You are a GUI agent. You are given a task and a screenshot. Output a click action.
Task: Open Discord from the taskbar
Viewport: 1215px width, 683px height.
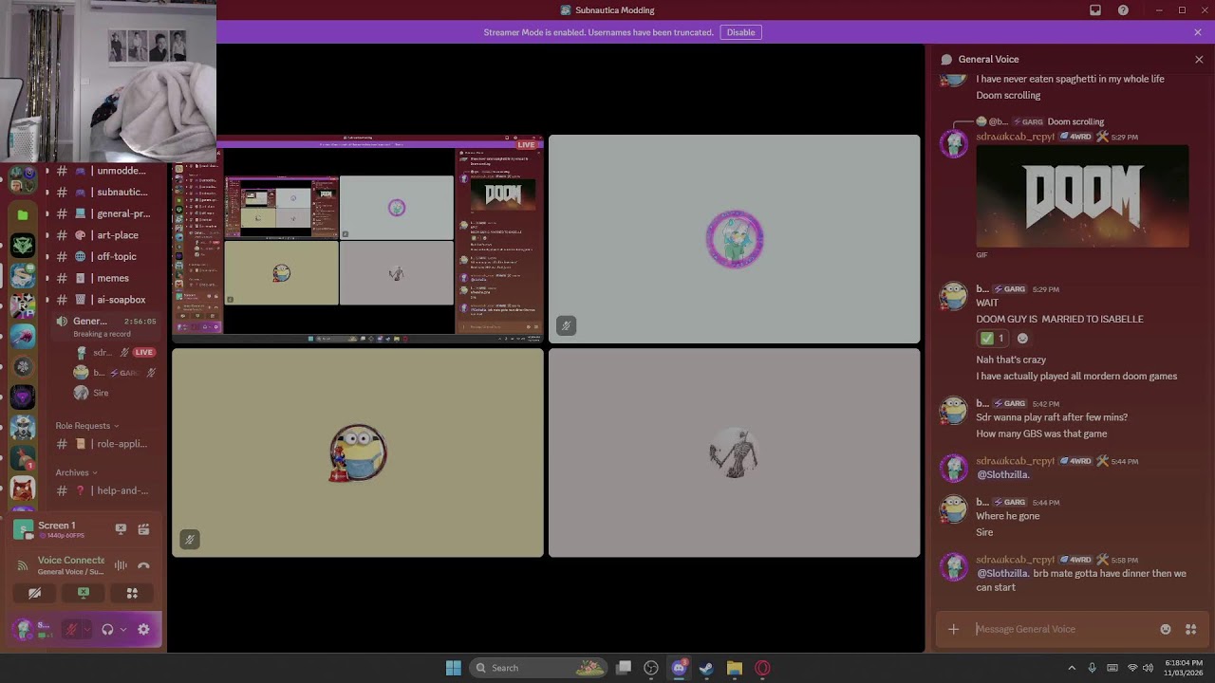(x=679, y=668)
